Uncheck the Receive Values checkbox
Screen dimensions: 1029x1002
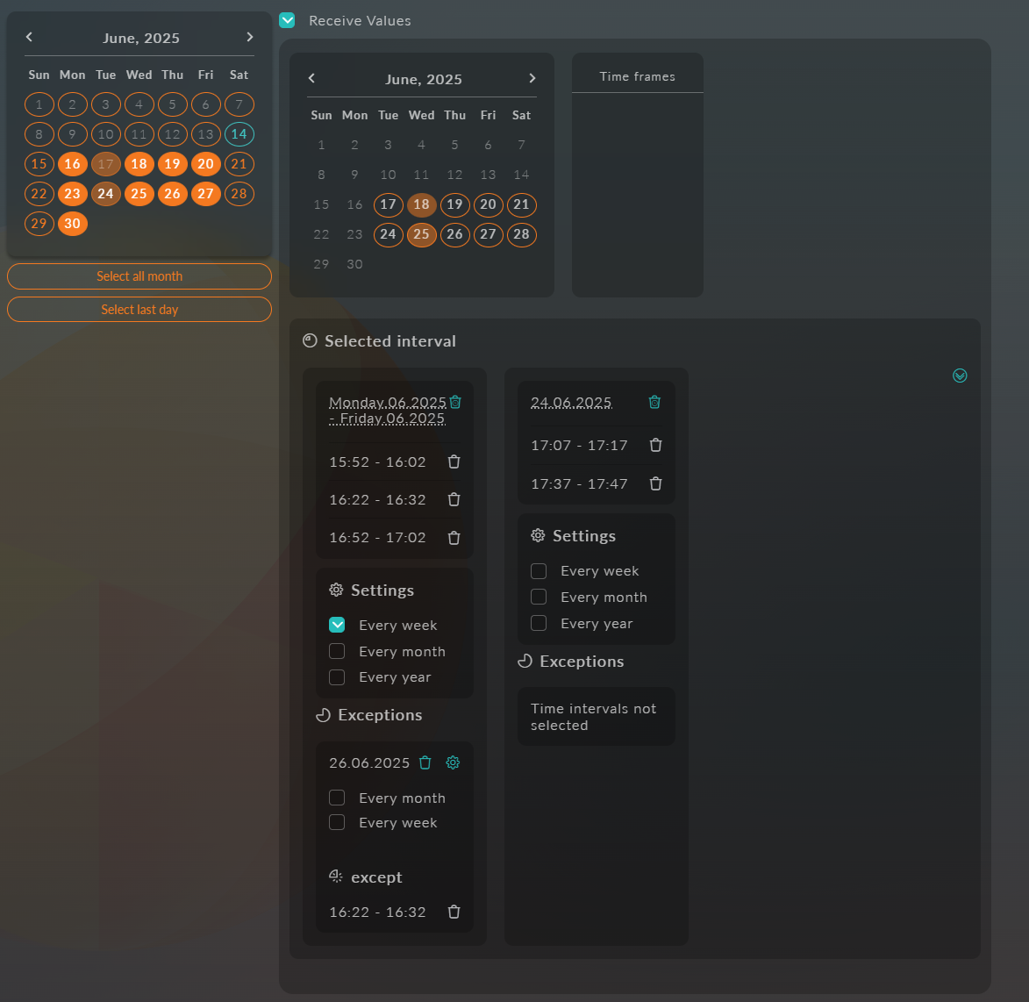[287, 20]
